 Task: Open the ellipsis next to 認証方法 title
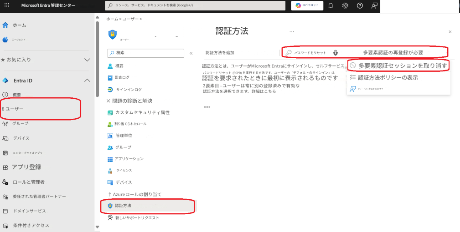(x=292, y=31)
